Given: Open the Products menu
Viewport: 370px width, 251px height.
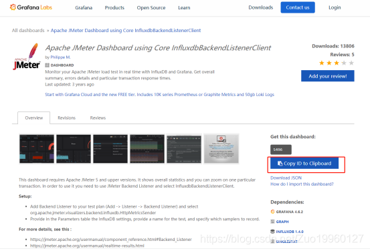Looking at the screenshot, I should pyautogui.click(x=114, y=8).
